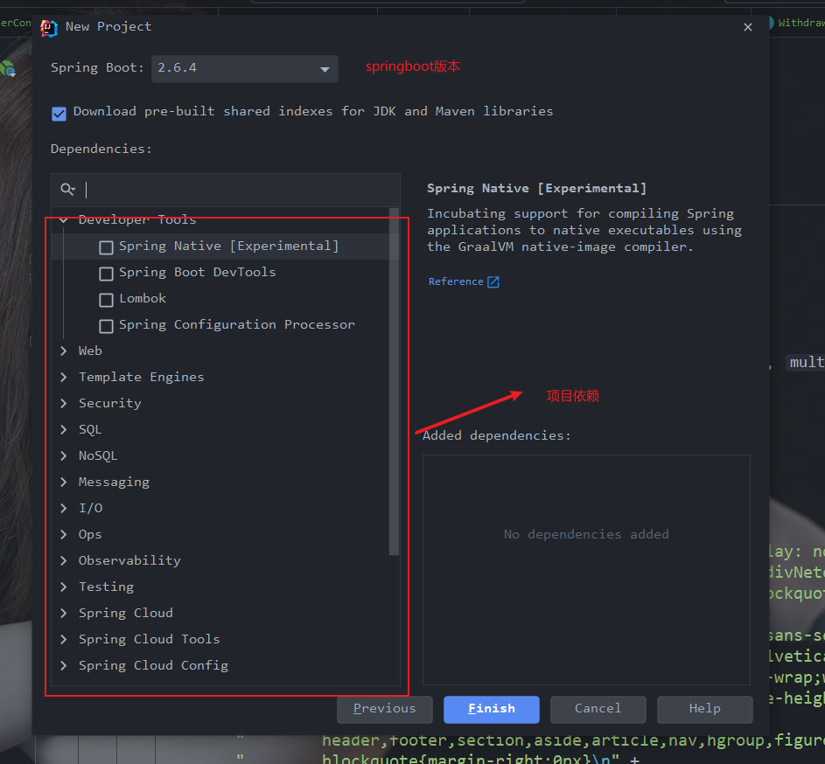
Task: Check the Lombok dependency
Action: [106, 300]
